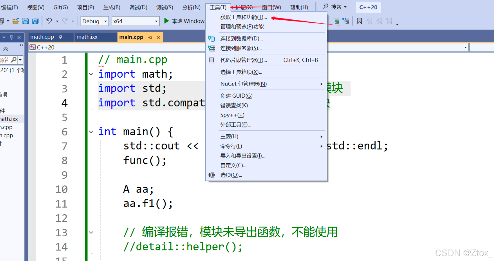Open the search box dropdown arrow
This screenshot has height=261, width=494.
coord(345,7)
